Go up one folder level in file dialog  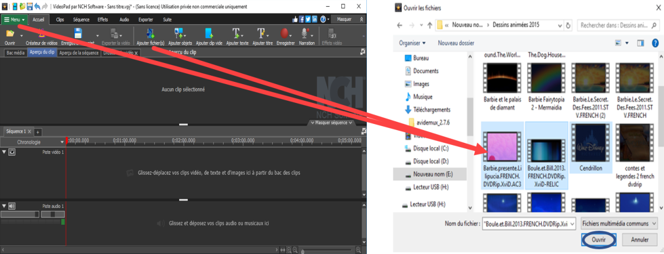(x=429, y=25)
